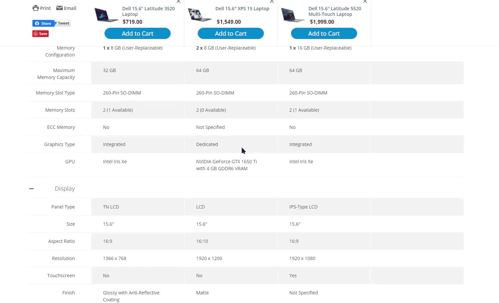Remove XPS 15 laptop from comparison
Viewport: 499px width, 303px height.
click(x=272, y=2)
